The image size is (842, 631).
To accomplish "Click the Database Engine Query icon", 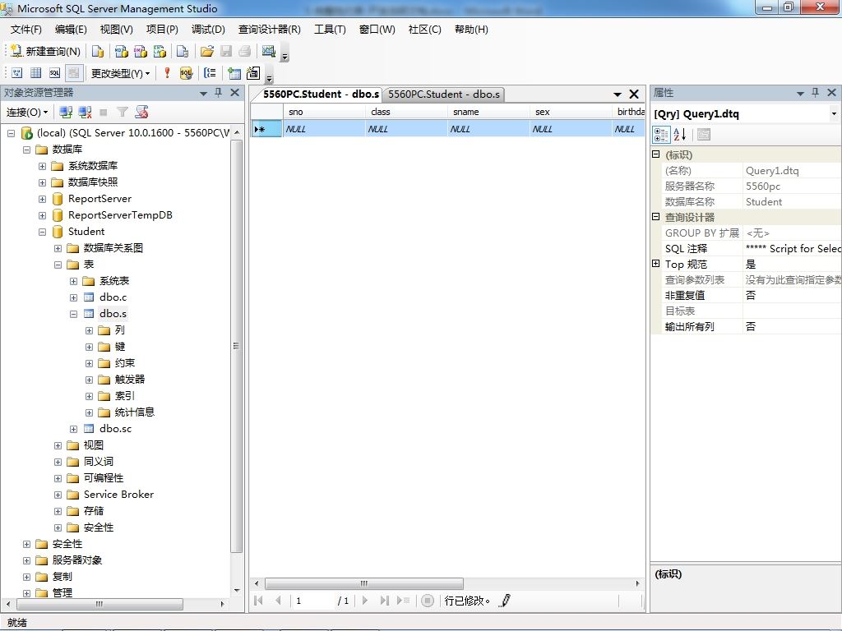I will (x=98, y=51).
